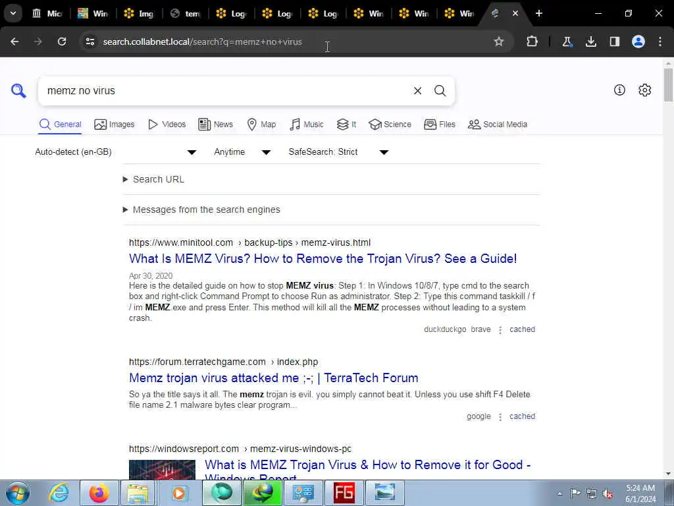Open Chrome three-dot menu
Screen dimensions: 674x506
[x=660, y=42]
